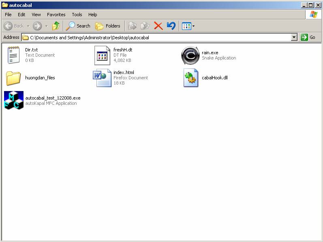Click the autocabal_test_122008.exe file name
This screenshot has height=242, width=323.
(53, 98)
